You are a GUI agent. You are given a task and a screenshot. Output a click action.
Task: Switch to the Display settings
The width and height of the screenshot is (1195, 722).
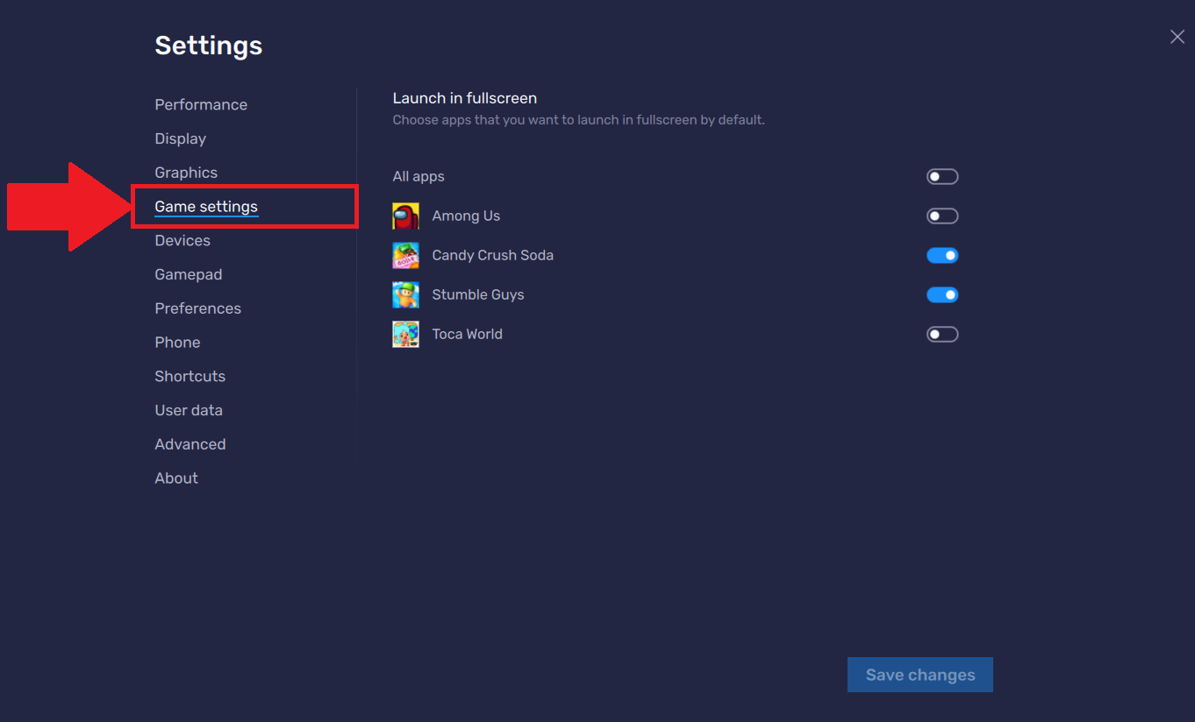pos(180,138)
